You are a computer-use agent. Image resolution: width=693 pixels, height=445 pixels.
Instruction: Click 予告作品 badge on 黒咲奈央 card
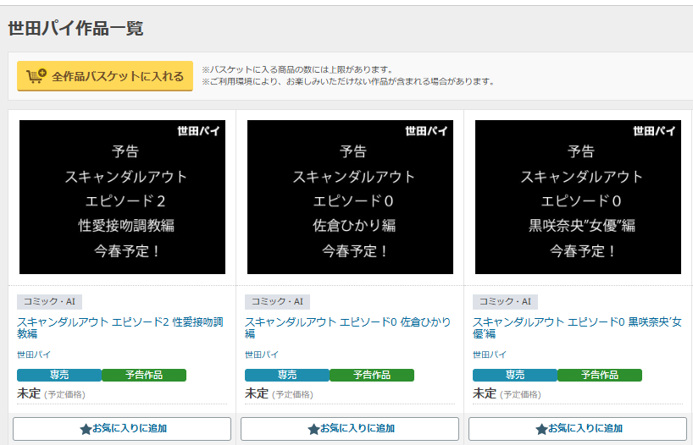tap(600, 375)
